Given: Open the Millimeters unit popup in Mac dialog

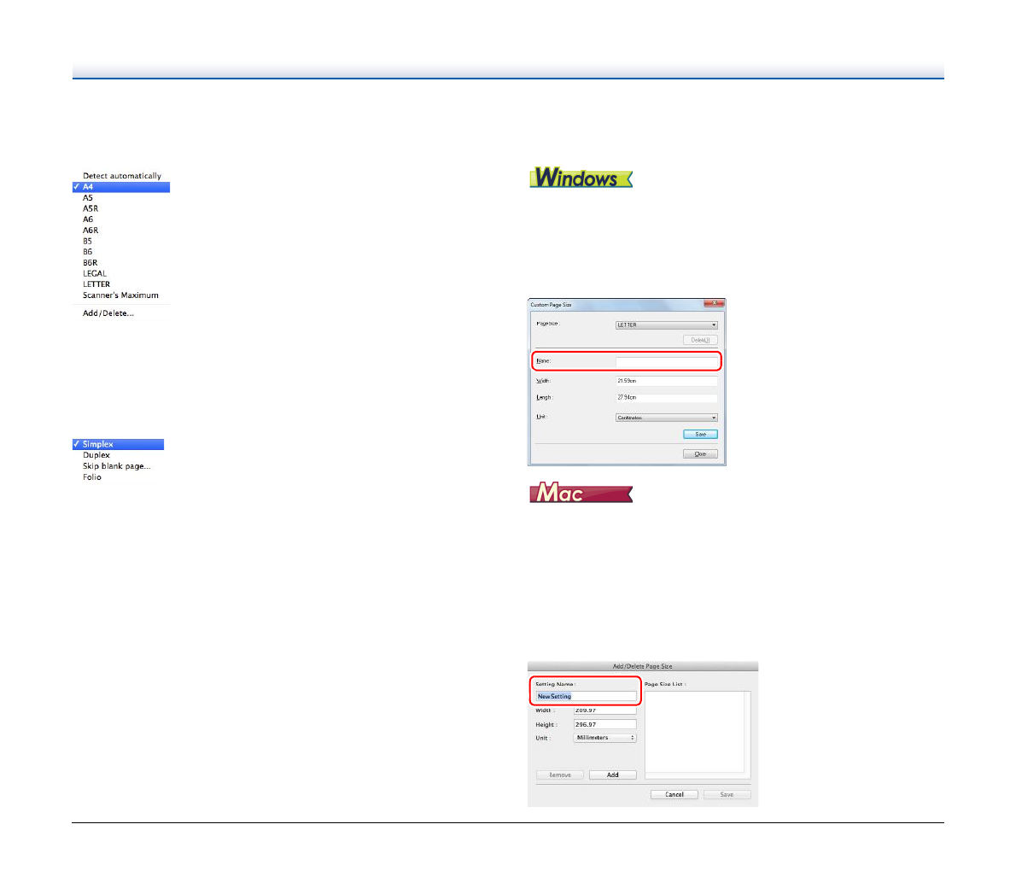Looking at the screenshot, I should (604, 738).
